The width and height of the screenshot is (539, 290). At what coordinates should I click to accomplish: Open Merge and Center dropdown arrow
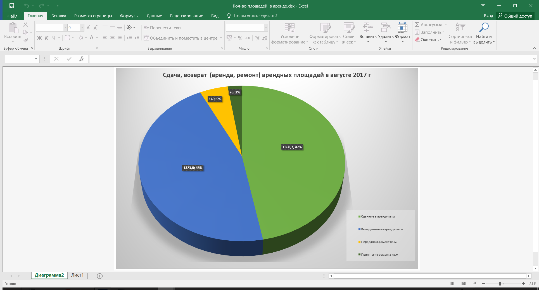coord(221,38)
